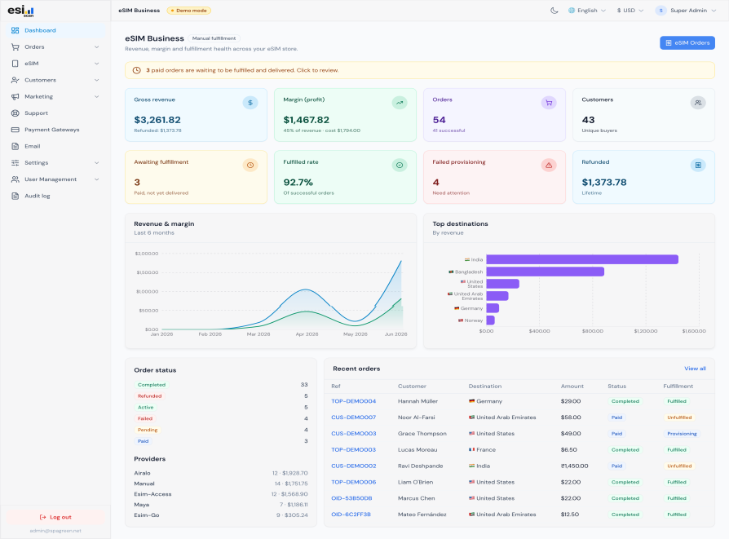
Task: Click the Log out button
Action: point(55,517)
